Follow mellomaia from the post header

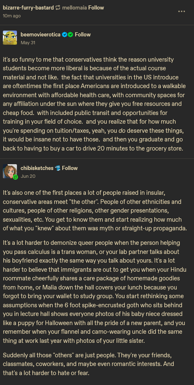pos(96,7)
